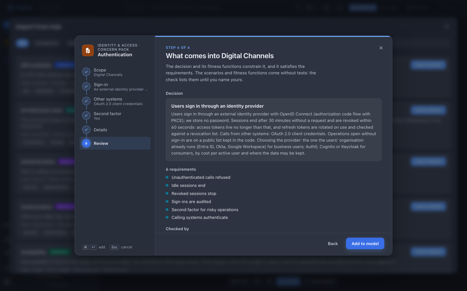This screenshot has width=467, height=291.
Task: Click 'Calling systems authenticate' requirement
Action: pos(197,217)
